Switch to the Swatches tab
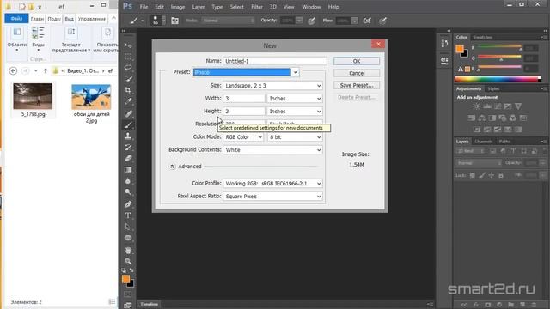Image resolution: width=550 pixels, height=309 pixels. 483,37
